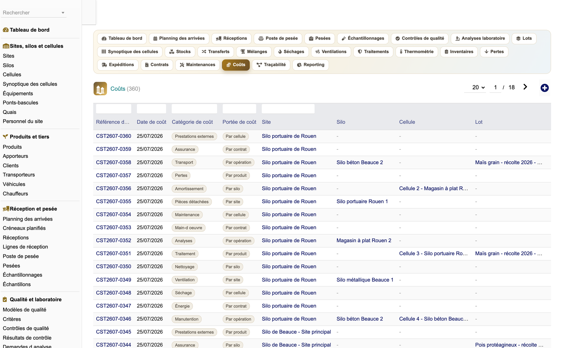
Task: Click the Coûts module building icon
Action: click(x=100, y=89)
